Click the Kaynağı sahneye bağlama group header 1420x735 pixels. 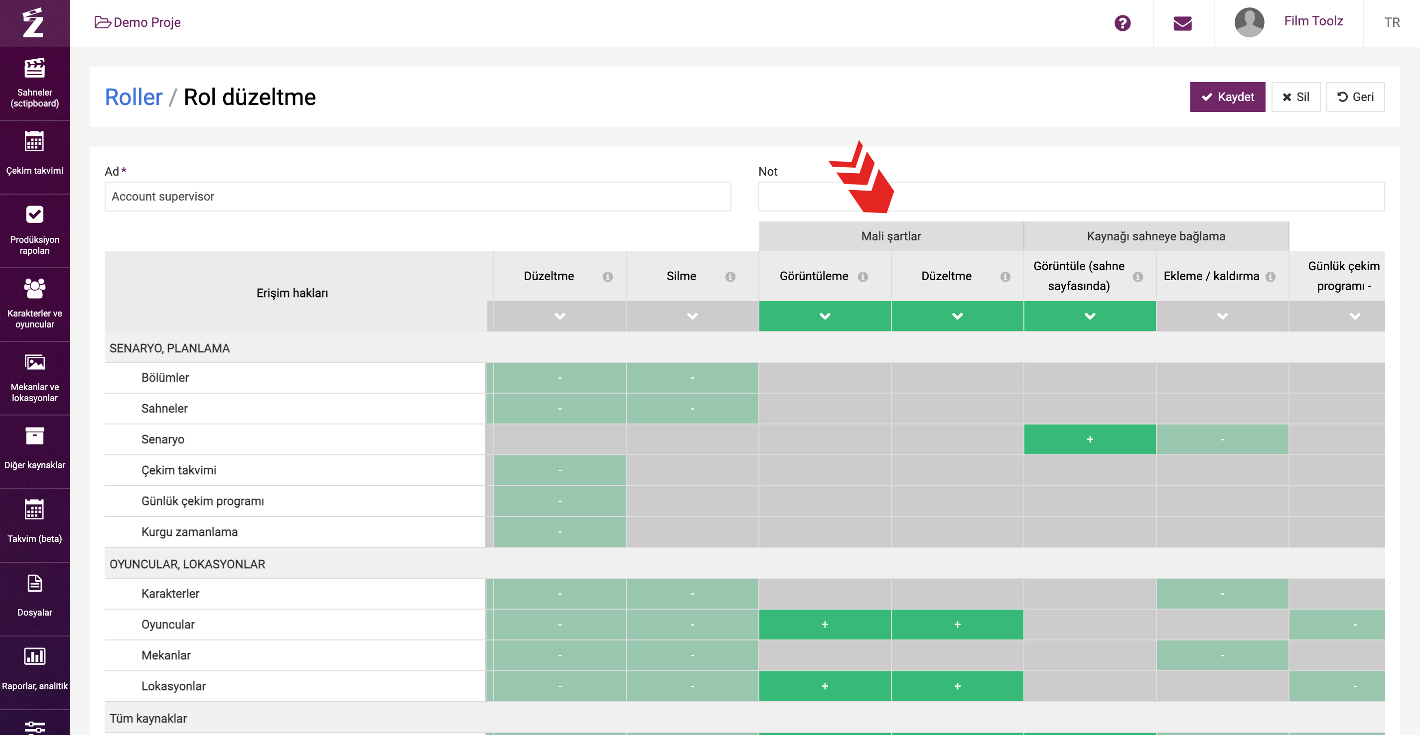click(1156, 236)
